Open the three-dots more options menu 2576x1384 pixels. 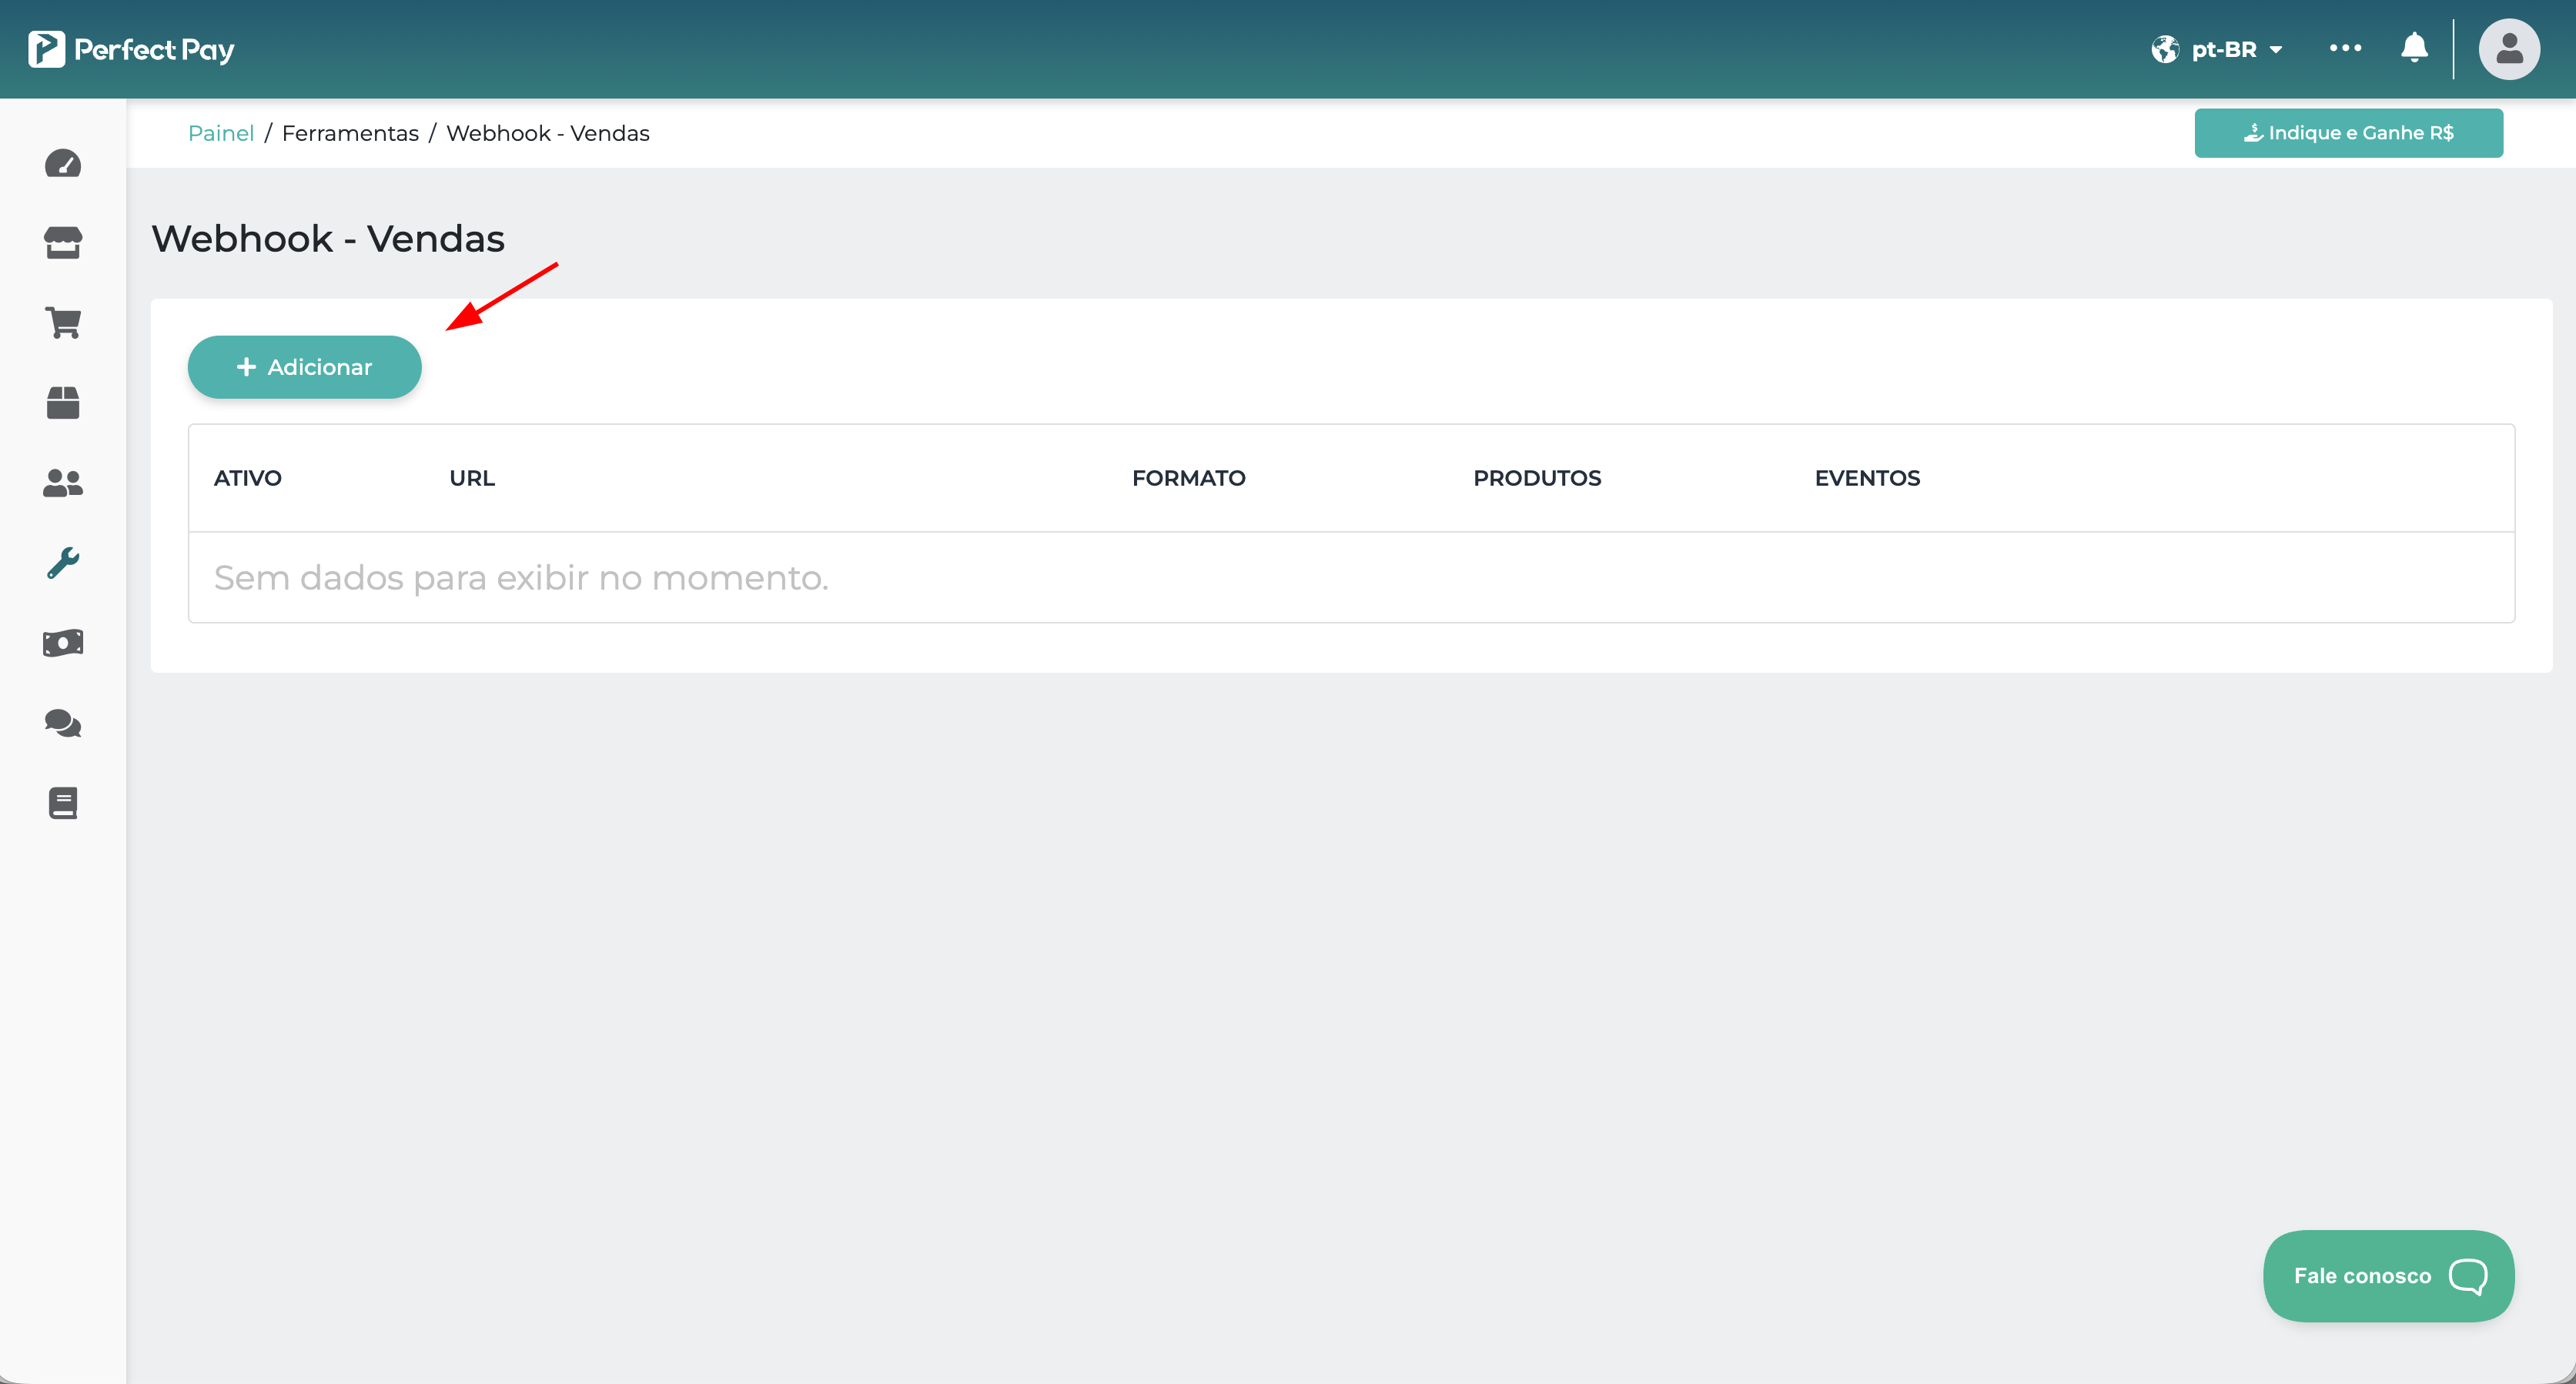(x=2345, y=48)
